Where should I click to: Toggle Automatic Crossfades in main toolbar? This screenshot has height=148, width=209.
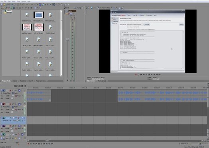point(40,4)
